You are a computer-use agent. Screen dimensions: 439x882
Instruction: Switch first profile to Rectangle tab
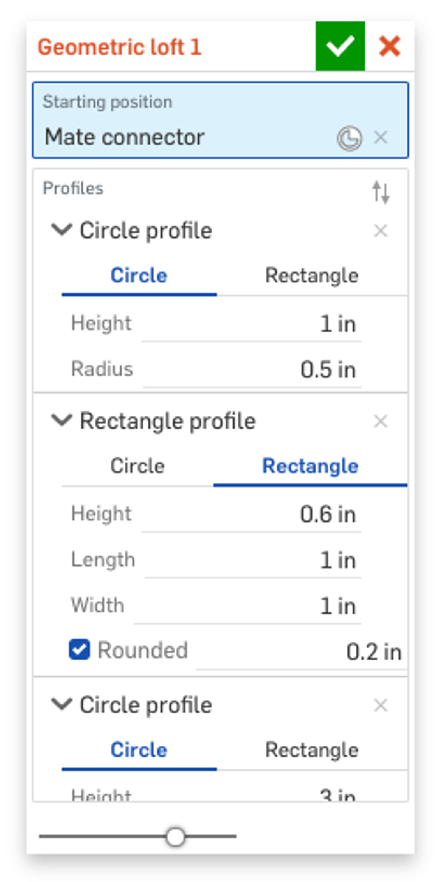311,276
